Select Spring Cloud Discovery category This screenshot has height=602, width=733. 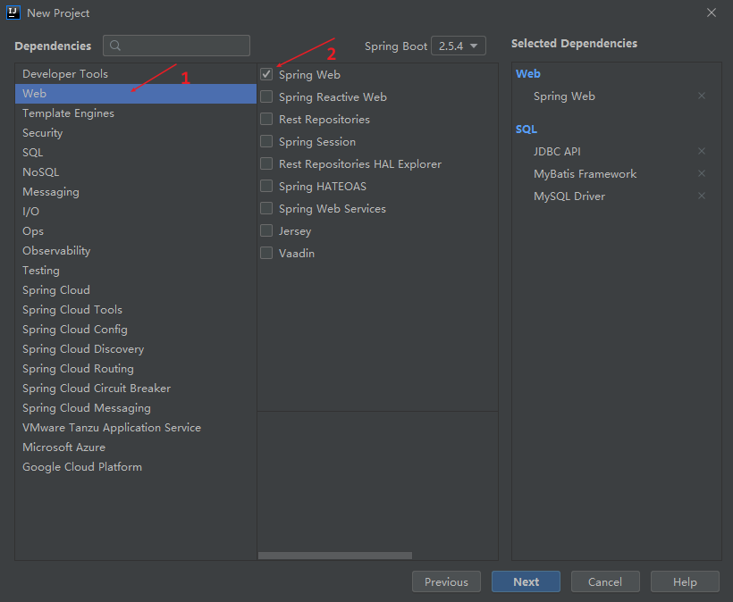(x=136, y=348)
